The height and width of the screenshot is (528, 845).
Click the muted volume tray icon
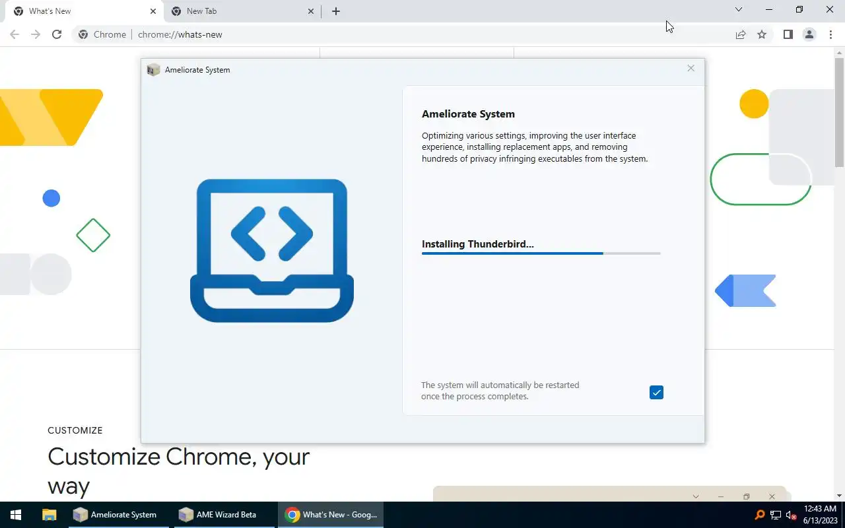point(791,515)
